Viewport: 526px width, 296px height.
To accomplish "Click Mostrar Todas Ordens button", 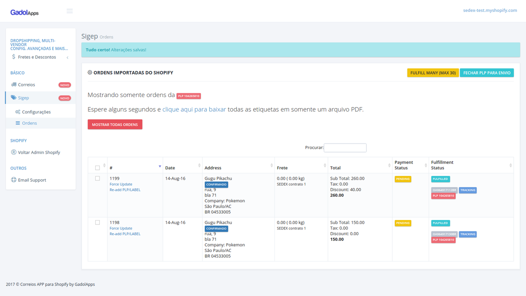I will (x=115, y=125).
